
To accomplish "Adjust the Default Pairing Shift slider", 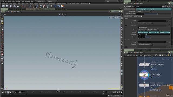I will coord(158,14).
